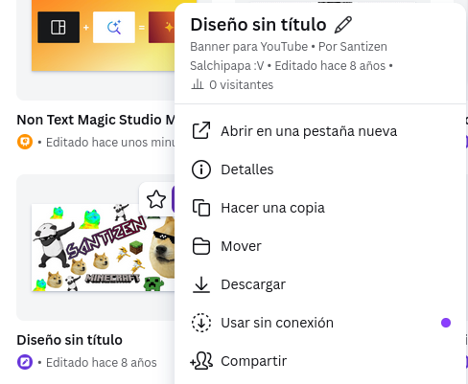Choose Hacer una copia
468x384 pixels.
click(320, 208)
